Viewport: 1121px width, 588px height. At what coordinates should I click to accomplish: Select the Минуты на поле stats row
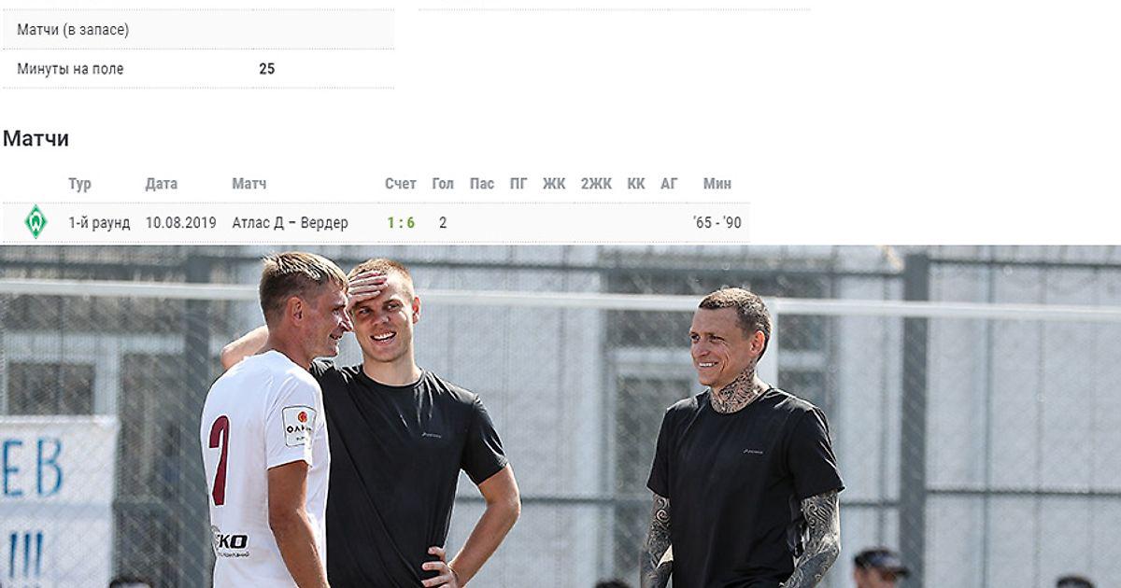pyautogui.click(x=198, y=69)
